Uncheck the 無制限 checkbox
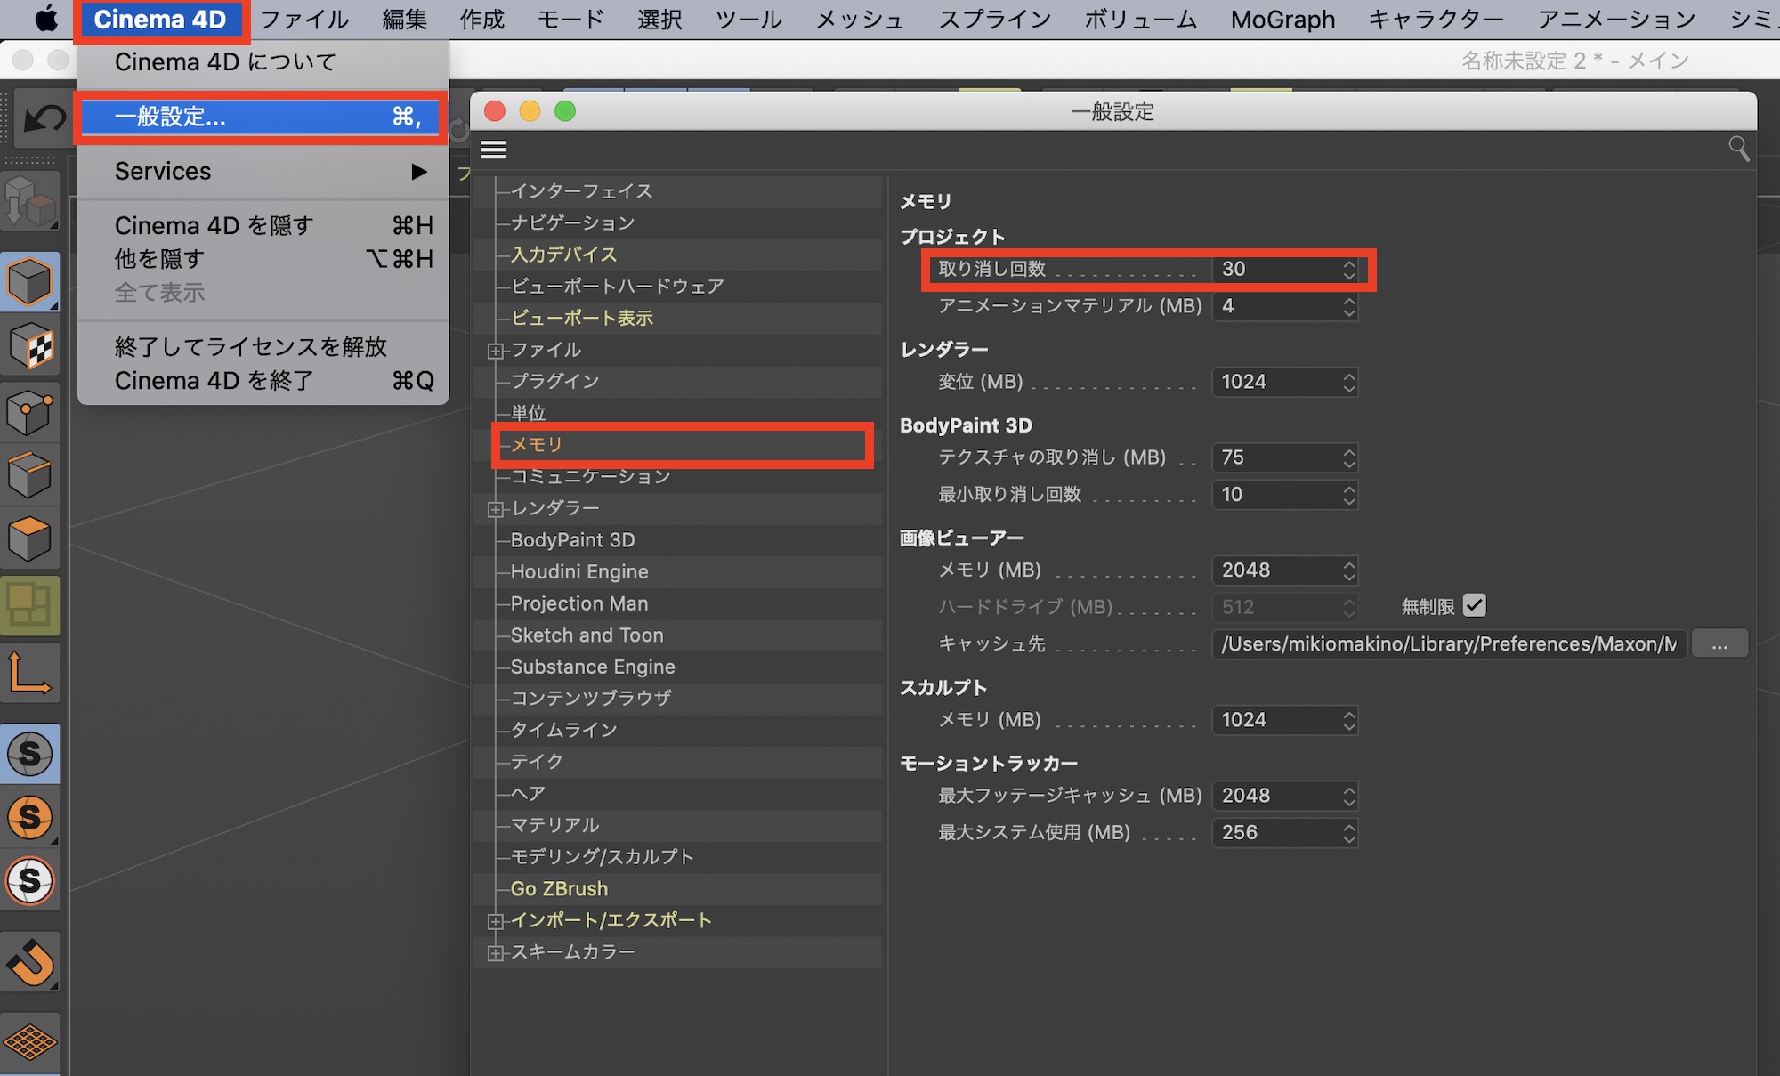This screenshot has width=1780, height=1076. [x=1474, y=606]
